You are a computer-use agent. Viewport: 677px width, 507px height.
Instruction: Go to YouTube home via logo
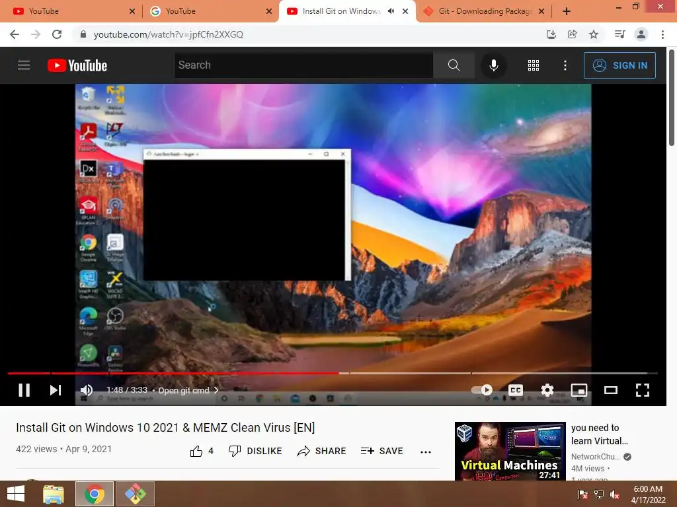(77, 65)
